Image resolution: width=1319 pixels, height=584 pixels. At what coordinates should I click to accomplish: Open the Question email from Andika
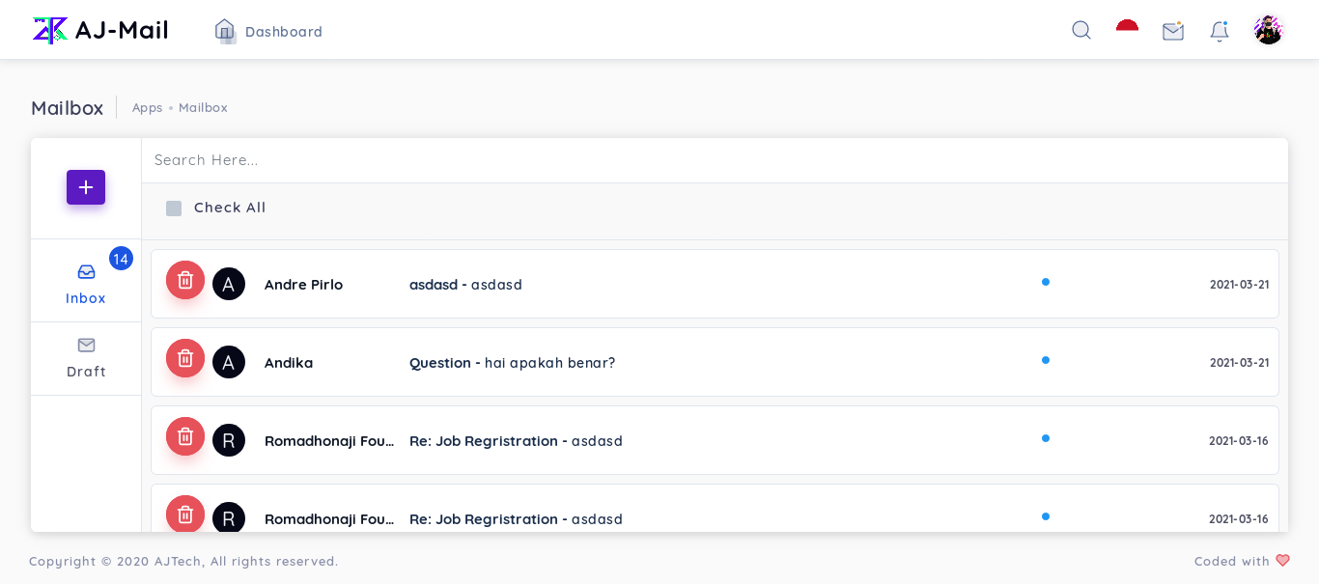(x=715, y=362)
